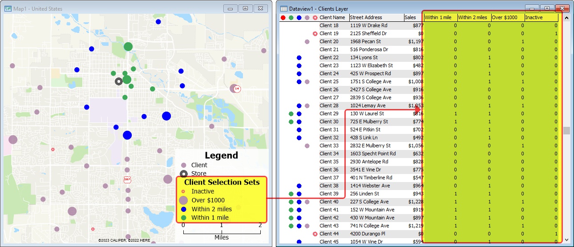Viewport: 574px width, 247px height.
Task: Select the Client 33 name cell
Action: [x=329, y=146]
